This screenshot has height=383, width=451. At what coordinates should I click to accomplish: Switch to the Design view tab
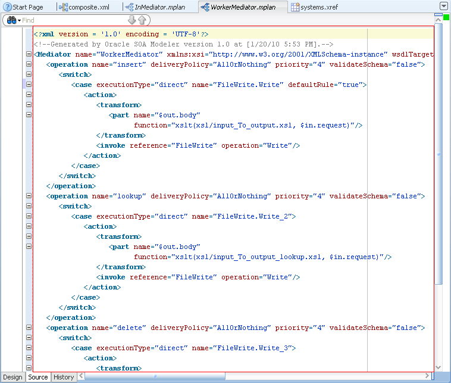pos(12,377)
